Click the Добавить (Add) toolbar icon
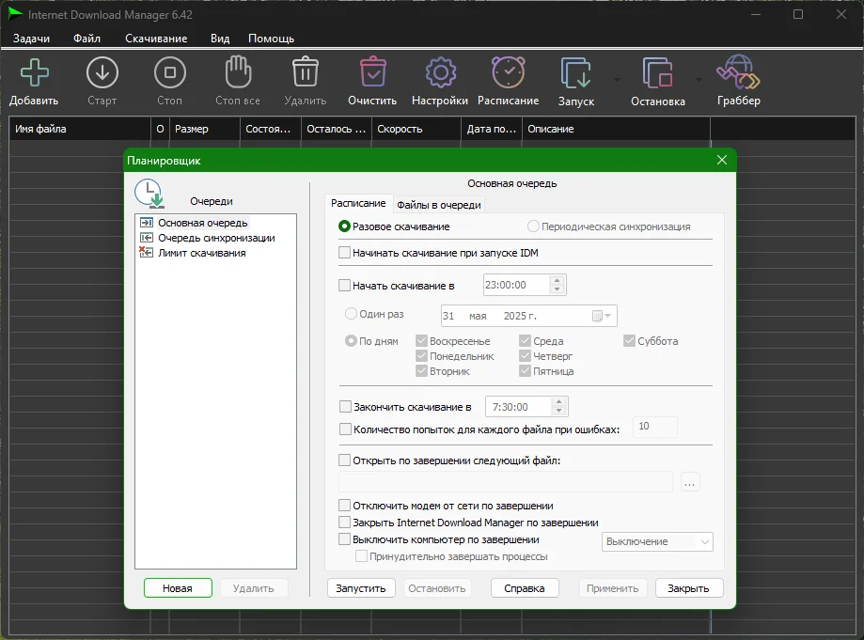Viewport: 864px width, 640px height. 34,73
